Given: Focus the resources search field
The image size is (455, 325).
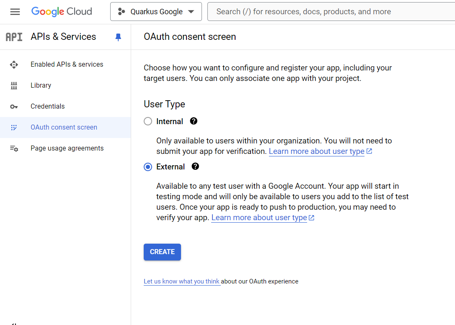Looking at the screenshot, I should click(331, 12).
